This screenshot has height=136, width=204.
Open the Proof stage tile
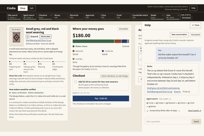(123, 16)
